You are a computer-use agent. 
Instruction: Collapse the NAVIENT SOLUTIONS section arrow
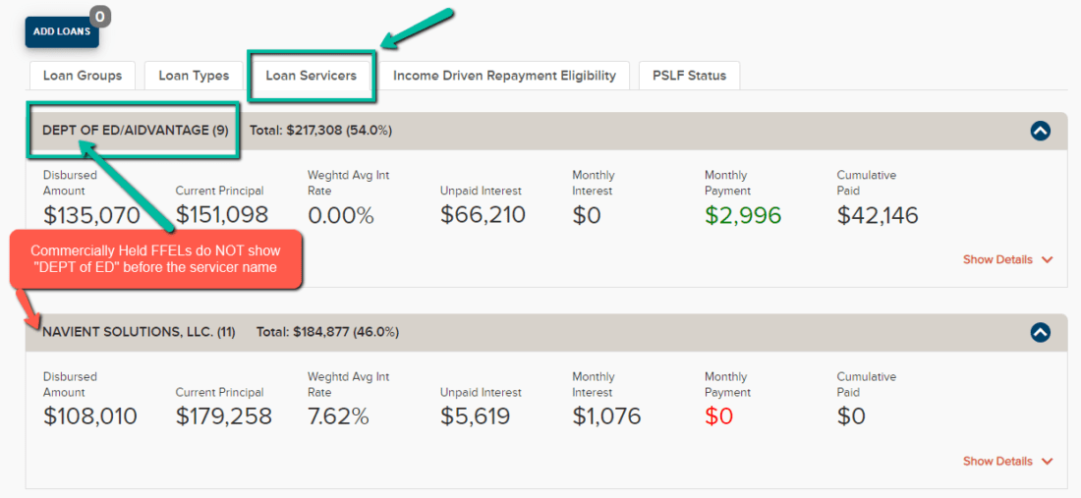[1041, 332]
